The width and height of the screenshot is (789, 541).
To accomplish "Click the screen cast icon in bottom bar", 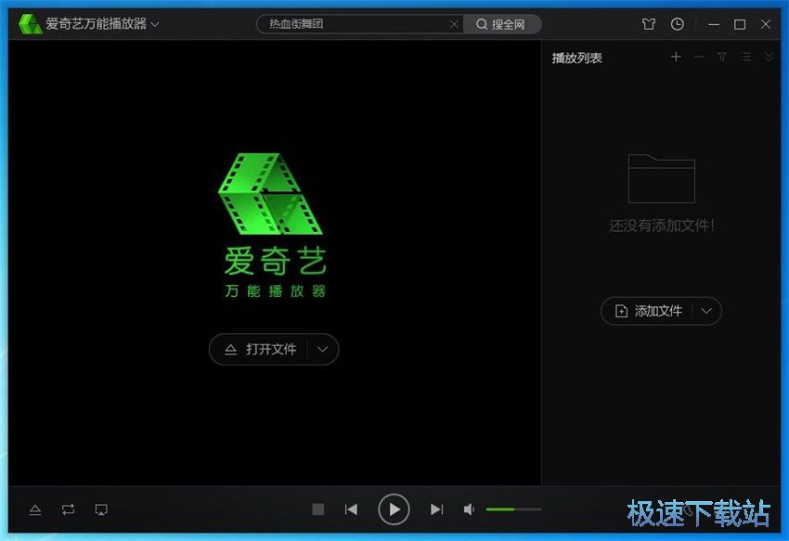I will pyautogui.click(x=101, y=509).
